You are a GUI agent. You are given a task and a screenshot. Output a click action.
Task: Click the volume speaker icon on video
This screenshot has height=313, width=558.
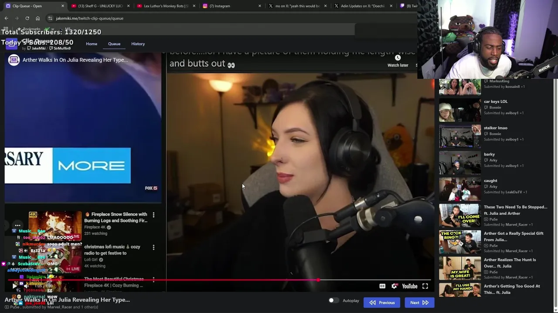tap(25, 286)
